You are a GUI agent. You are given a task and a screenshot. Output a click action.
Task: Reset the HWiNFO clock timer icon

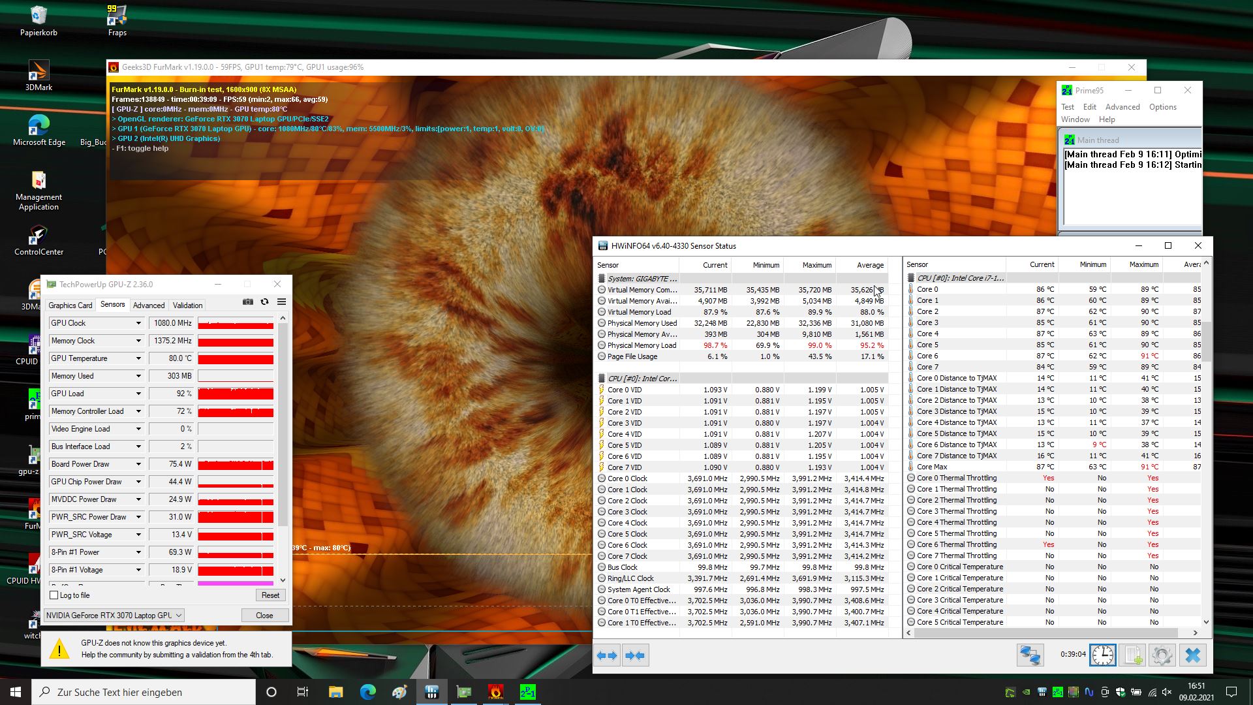pos(1102,655)
